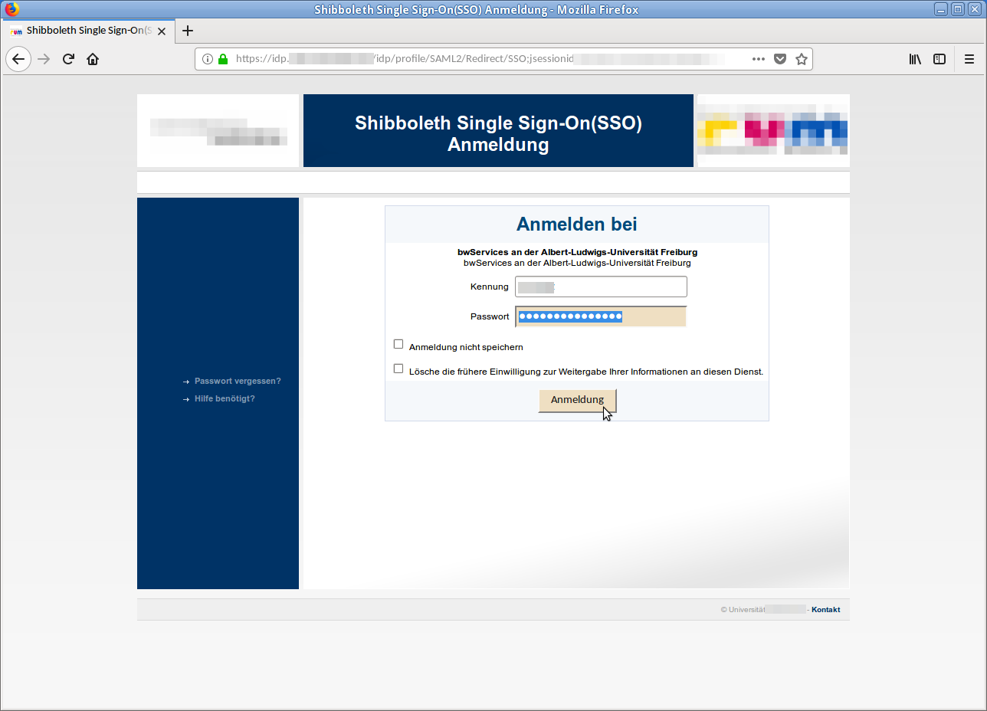The image size is (987, 711).
Task: Toggle the sidebar view icon
Action: pyautogui.click(x=939, y=59)
